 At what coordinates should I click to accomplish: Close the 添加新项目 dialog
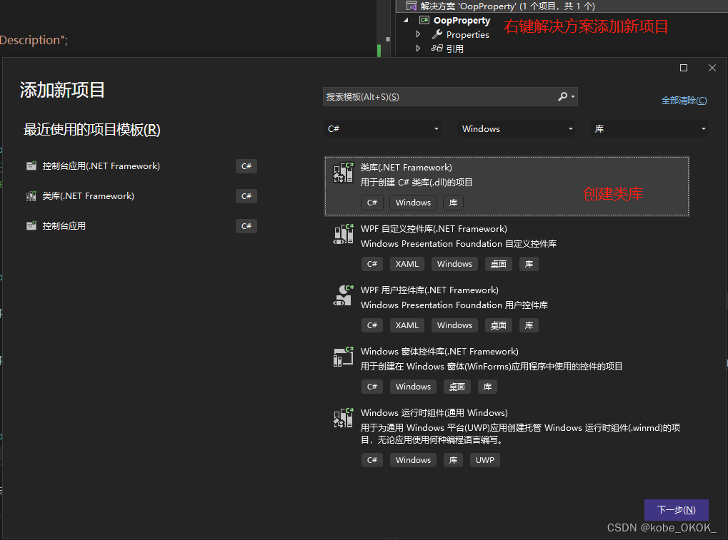(712, 68)
